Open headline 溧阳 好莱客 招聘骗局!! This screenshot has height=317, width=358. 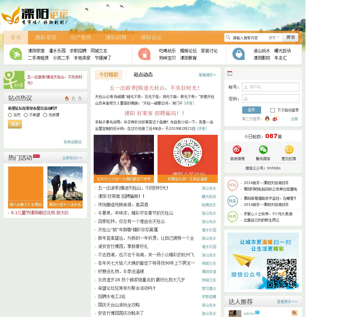click(155, 113)
